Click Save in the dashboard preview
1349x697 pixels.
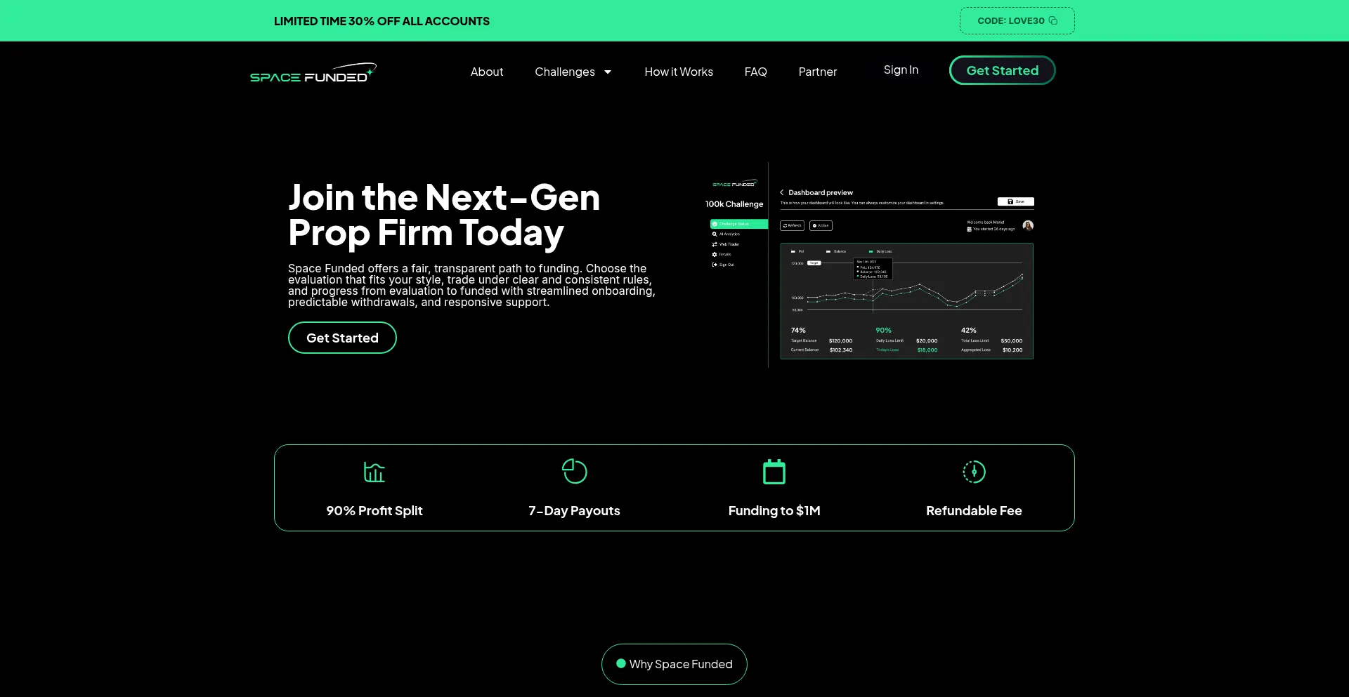pos(1016,201)
